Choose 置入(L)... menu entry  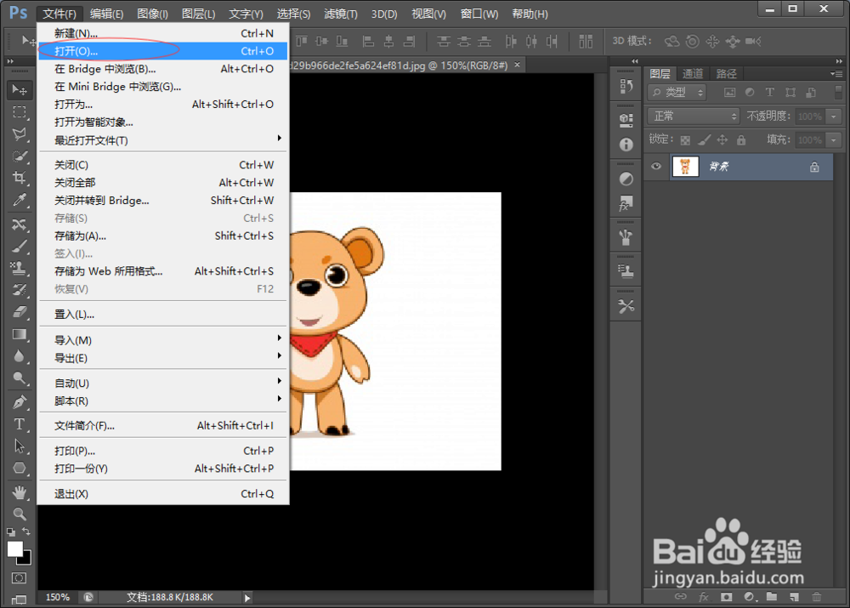click(x=162, y=314)
